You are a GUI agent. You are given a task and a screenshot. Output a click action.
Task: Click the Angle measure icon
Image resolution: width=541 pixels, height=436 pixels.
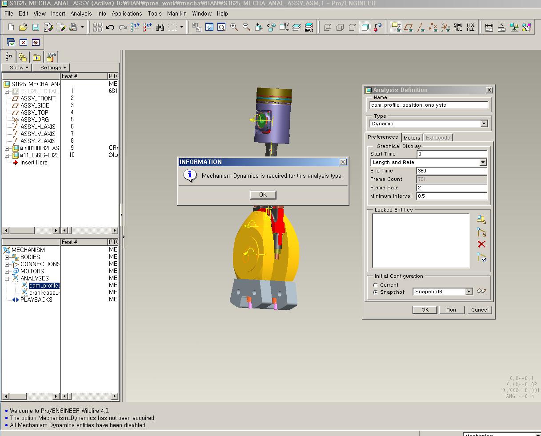(501, 28)
